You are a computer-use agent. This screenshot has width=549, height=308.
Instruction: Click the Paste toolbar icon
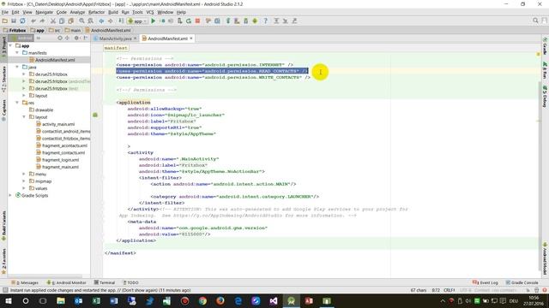point(70,21)
